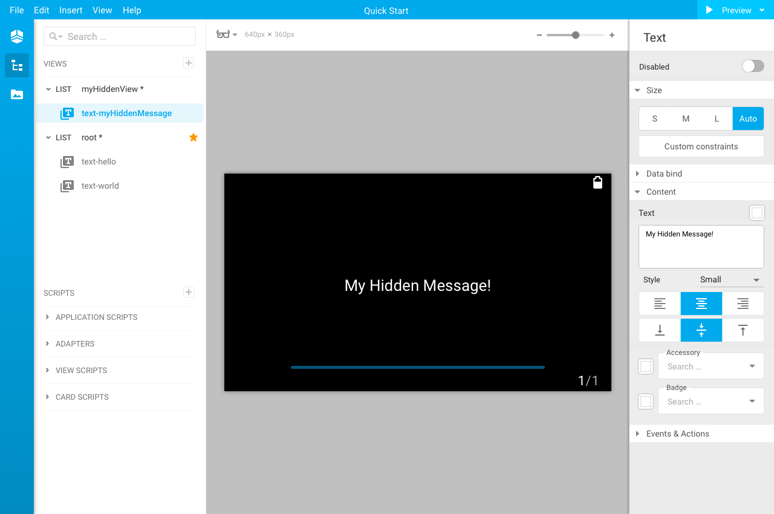Viewport: 774px width, 514px height.
Task: Select size Auto
Action: tap(748, 119)
